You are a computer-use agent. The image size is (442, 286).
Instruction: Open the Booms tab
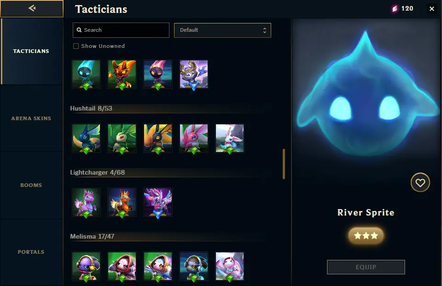tap(31, 185)
